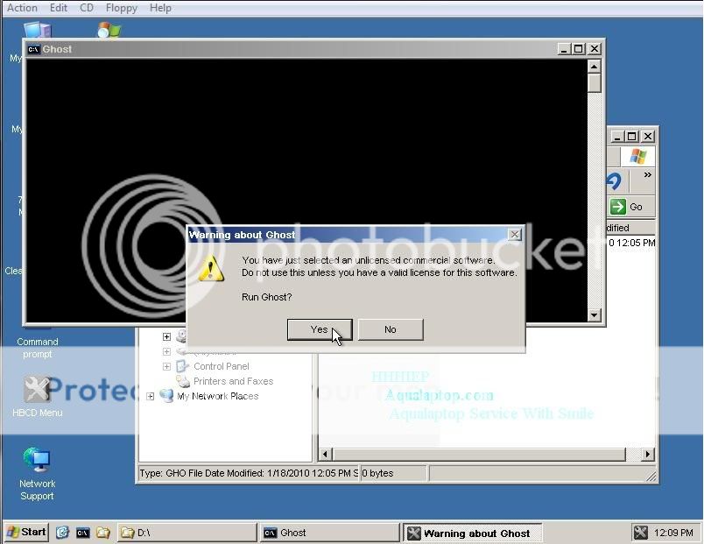Click the browser icon next to Start

click(x=63, y=533)
